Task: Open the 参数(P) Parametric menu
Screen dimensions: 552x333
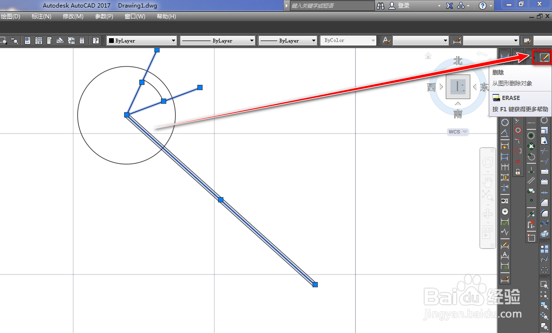Action: (x=104, y=16)
